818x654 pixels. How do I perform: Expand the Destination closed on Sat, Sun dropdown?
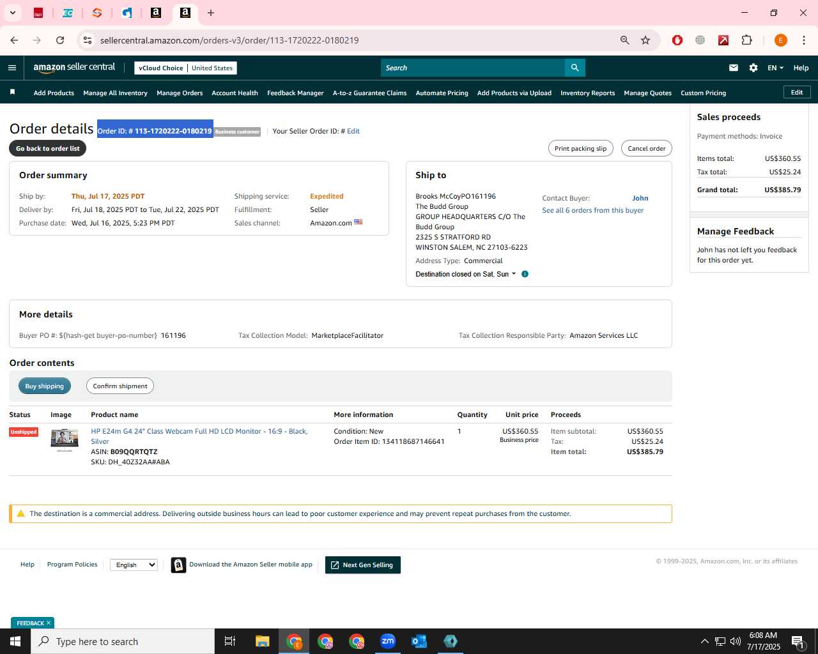[465, 274]
